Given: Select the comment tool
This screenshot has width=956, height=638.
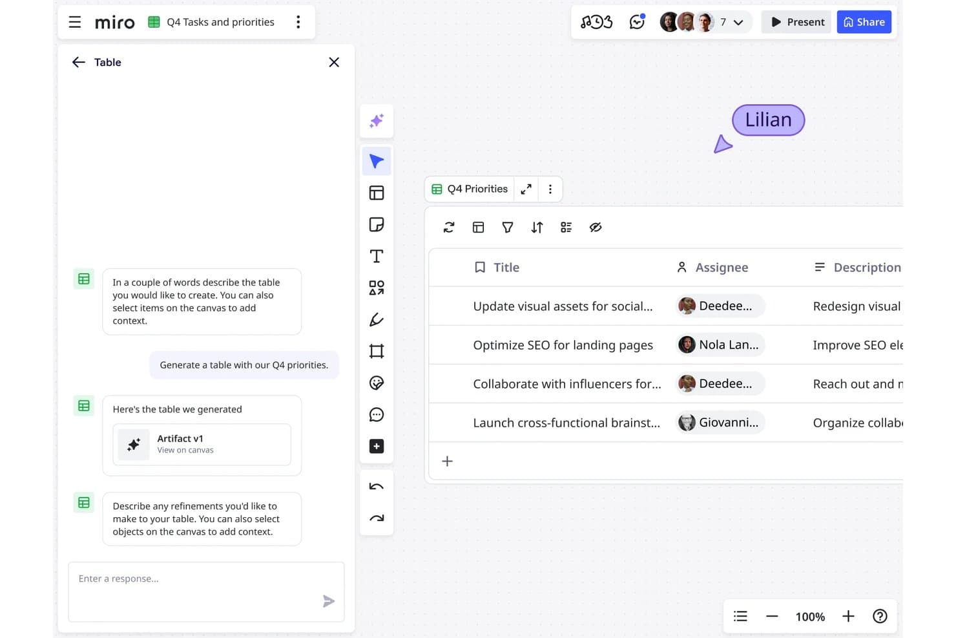Looking at the screenshot, I should tap(377, 414).
